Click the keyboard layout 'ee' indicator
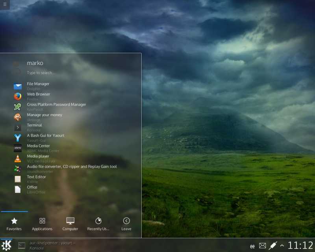Screen dimensions: 315x252 252,246
